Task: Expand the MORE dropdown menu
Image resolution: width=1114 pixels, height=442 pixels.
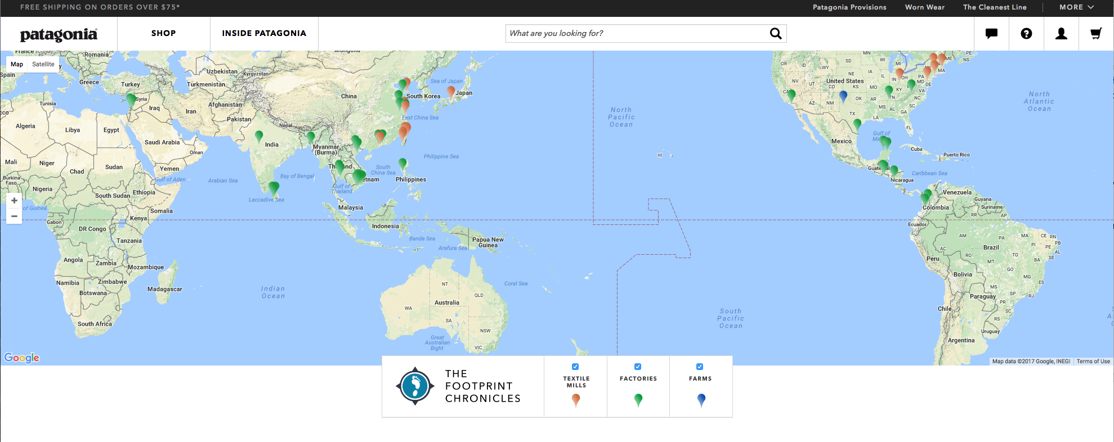Action: [x=1076, y=7]
